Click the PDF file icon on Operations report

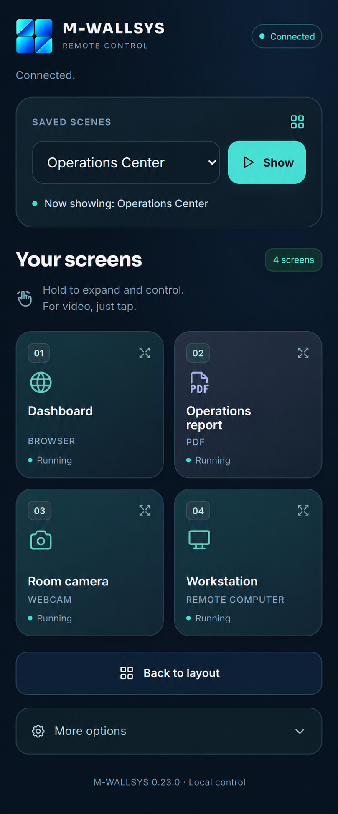tap(199, 382)
